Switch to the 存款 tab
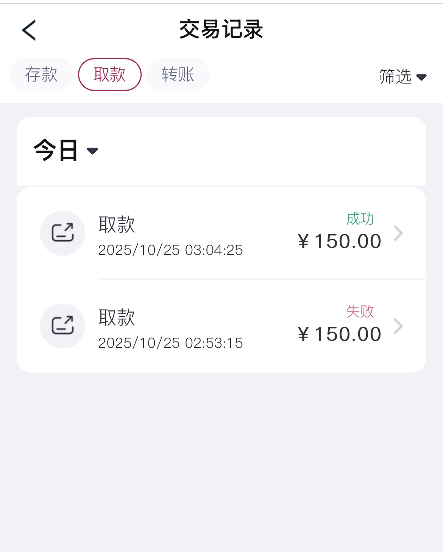Image resolution: width=443 pixels, height=552 pixels. [x=41, y=74]
